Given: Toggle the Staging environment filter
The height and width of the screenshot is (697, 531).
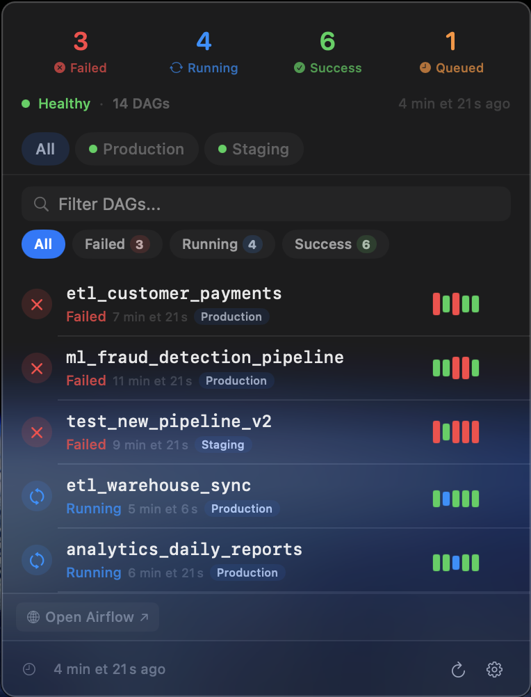Looking at the screenshot, I should (x=254, y=148).
